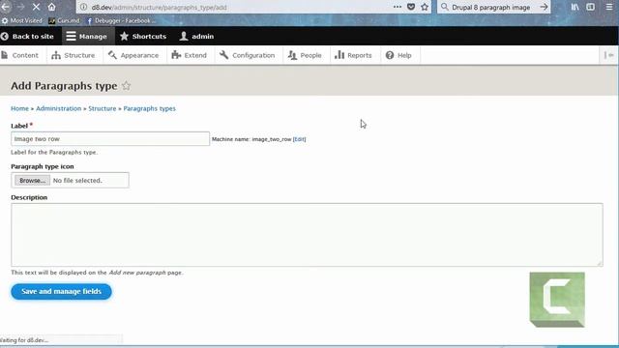
Task: Edit the machine name link
Action: point(299,139)
